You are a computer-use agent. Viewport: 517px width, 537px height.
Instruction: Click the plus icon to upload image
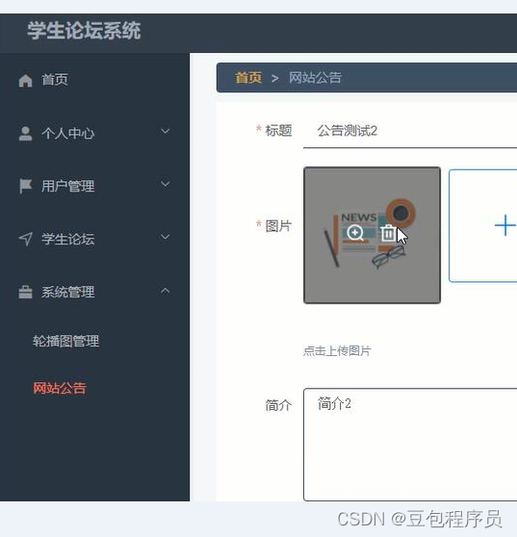point(505,225)
